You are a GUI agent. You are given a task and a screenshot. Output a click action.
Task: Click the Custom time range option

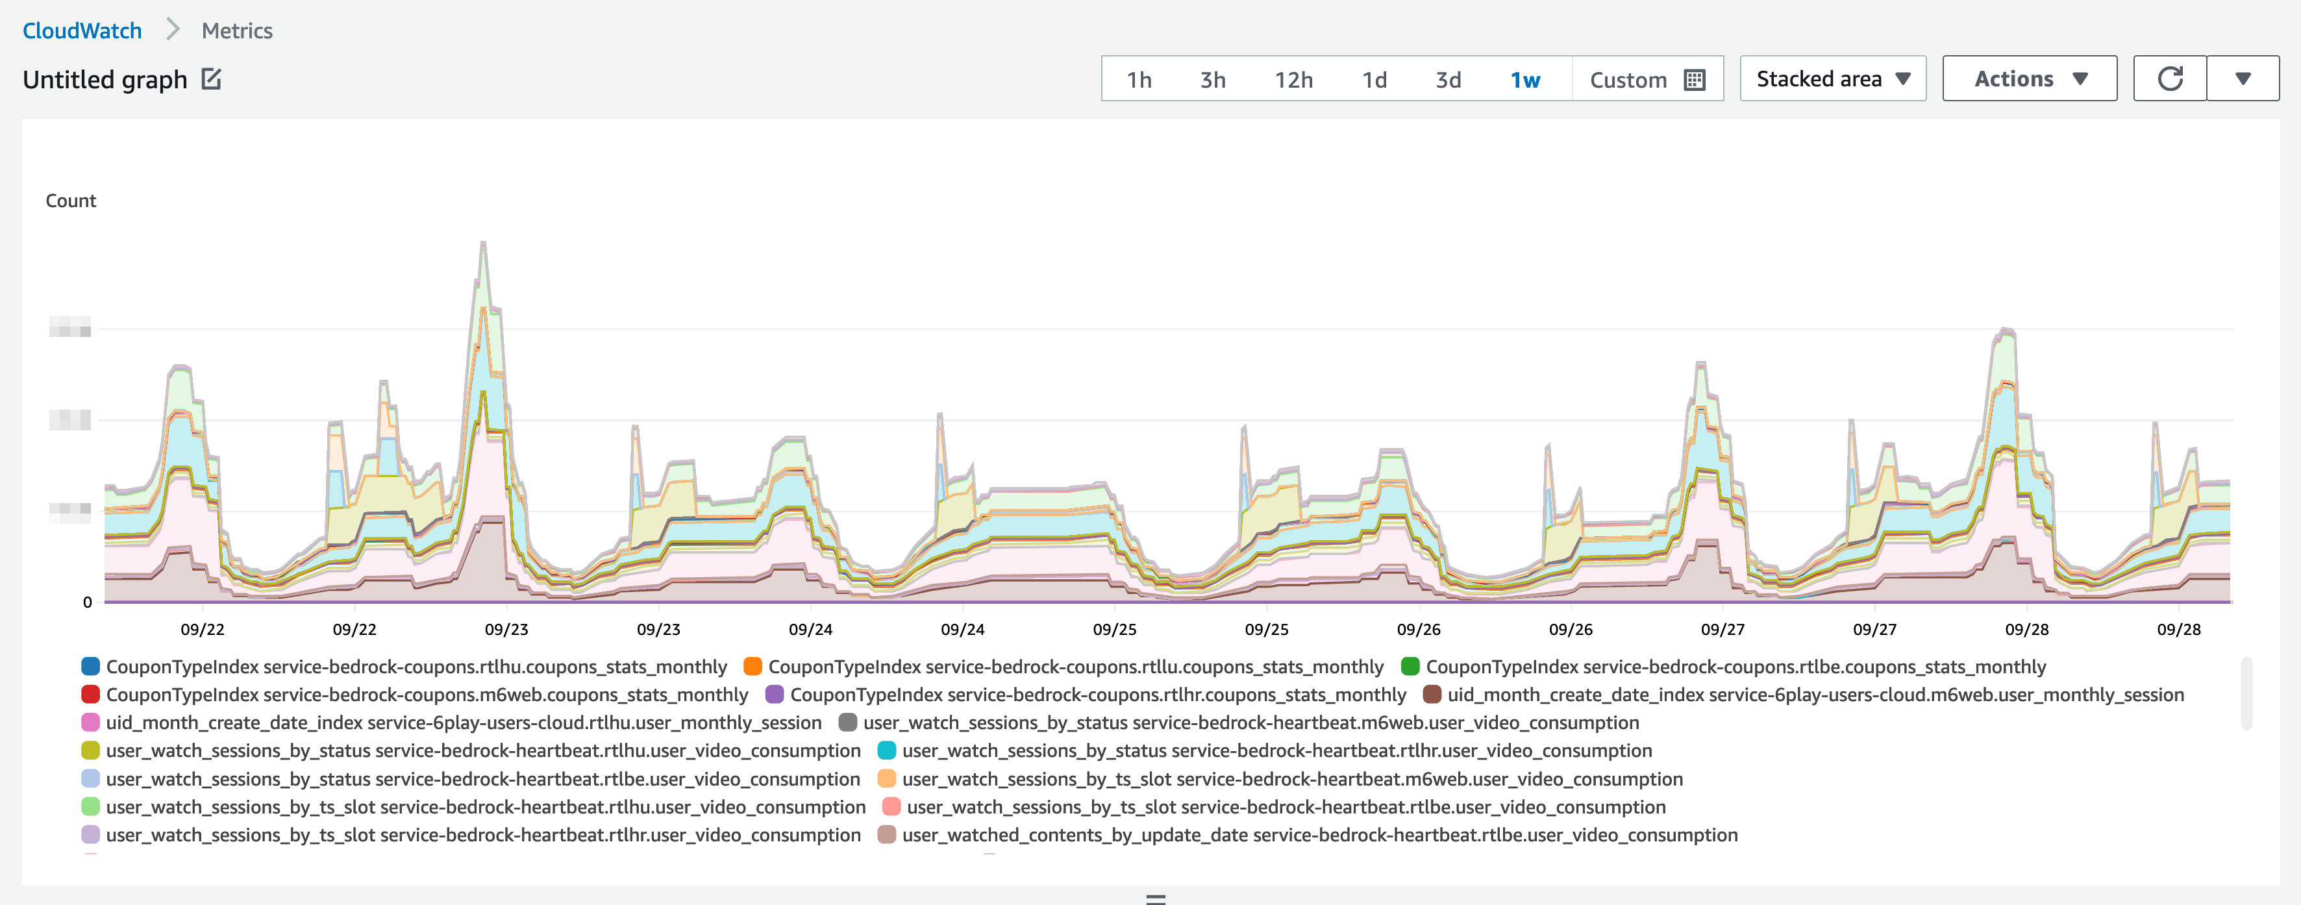1628,79
